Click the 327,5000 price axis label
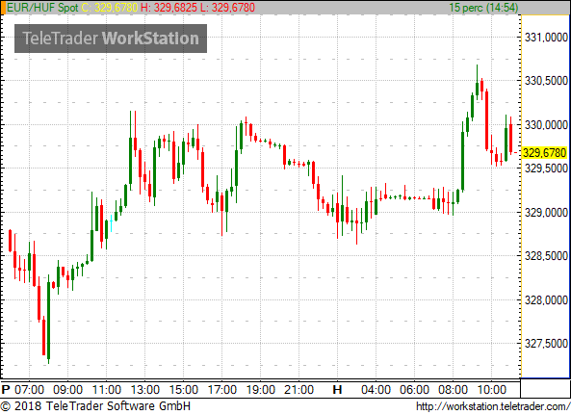 point(546,344)
